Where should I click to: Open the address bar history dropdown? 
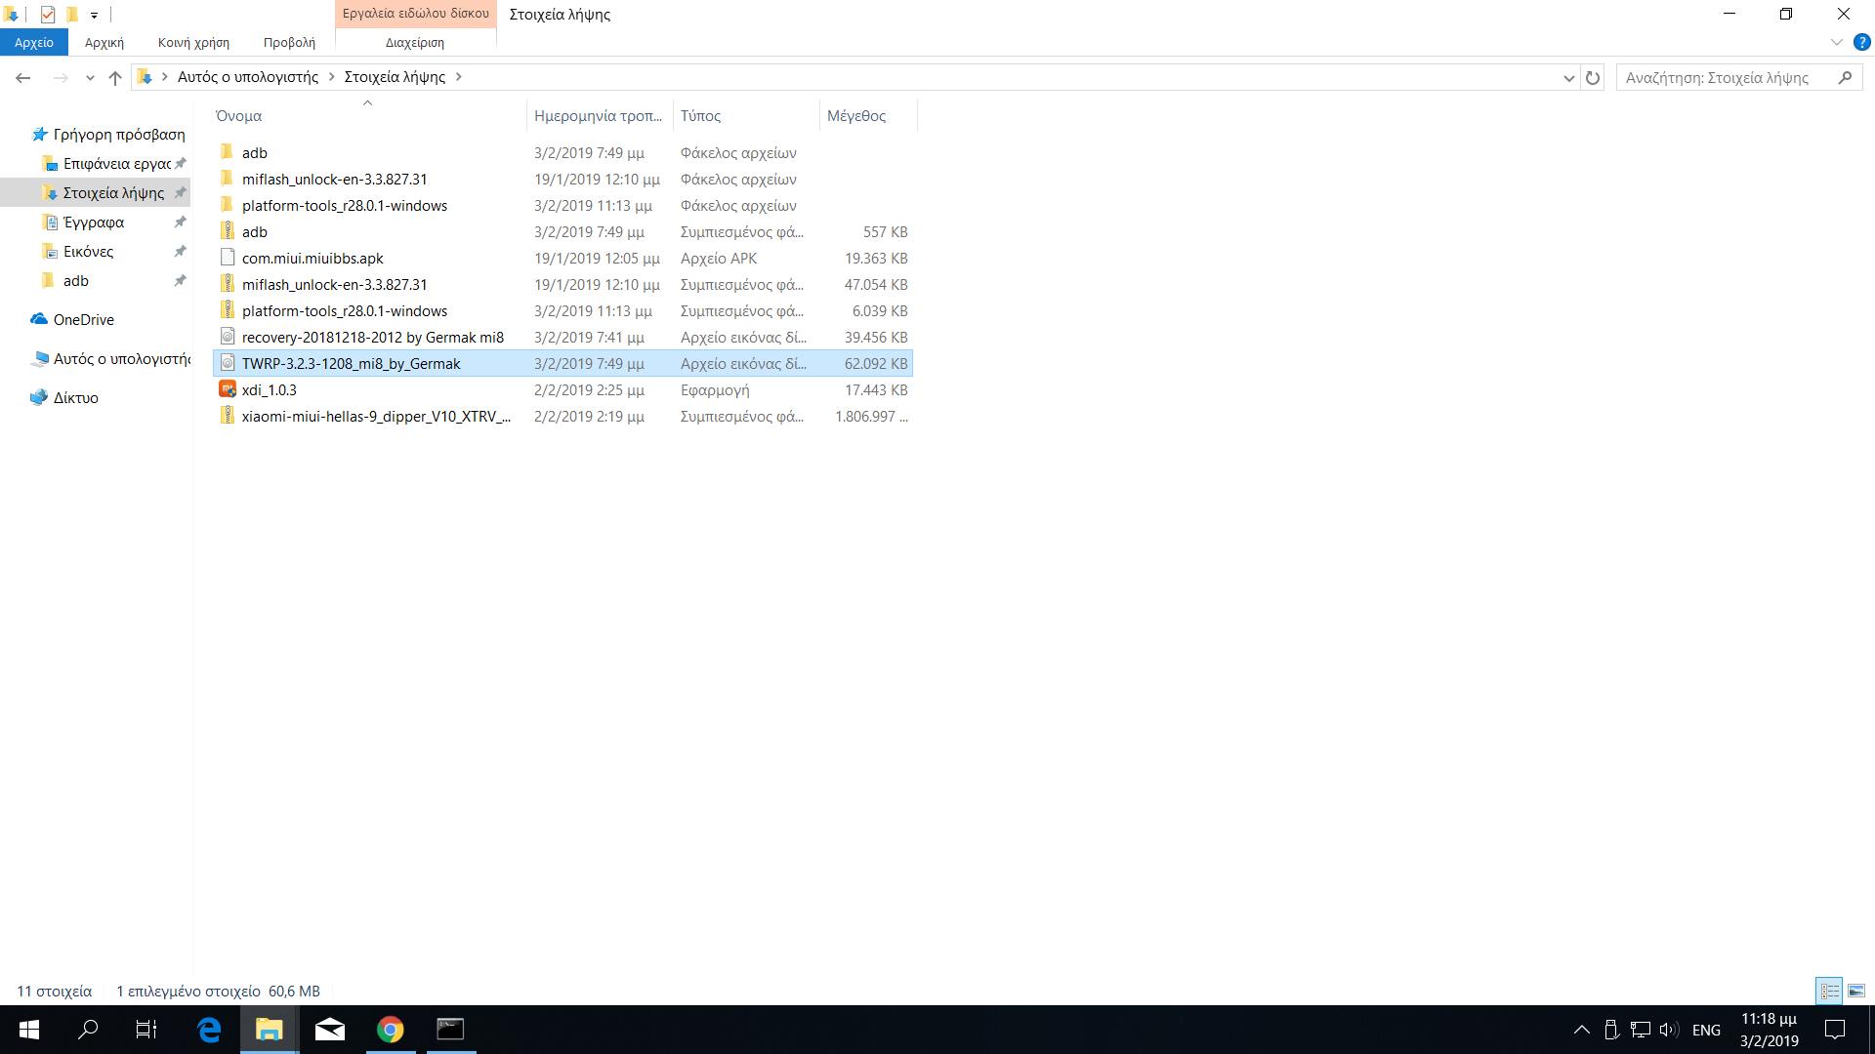(x=1568, y=78)
